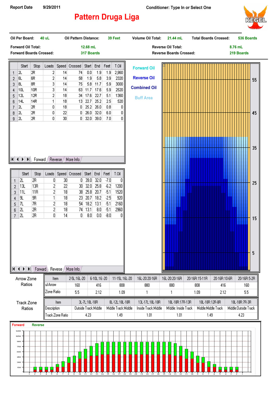
Task: Show Reverse Oil in lane graph
Action: click(x=144, y=78)
